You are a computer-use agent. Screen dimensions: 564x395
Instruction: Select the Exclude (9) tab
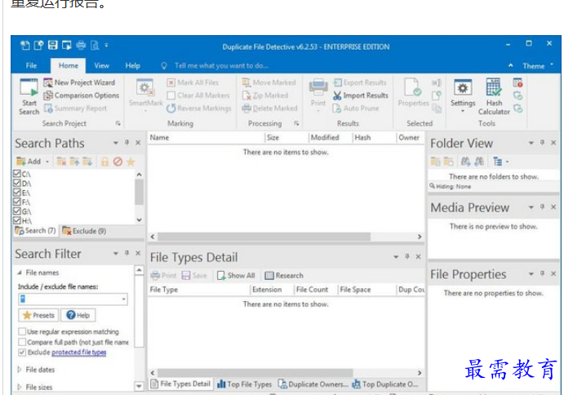84,231
